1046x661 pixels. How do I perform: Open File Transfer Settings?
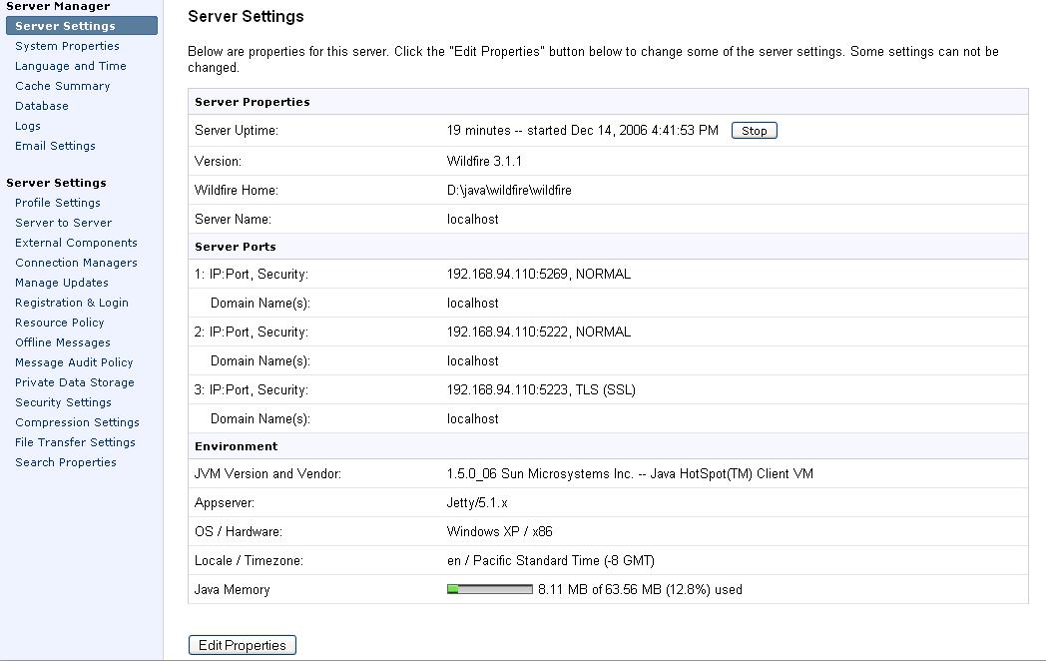pyautogui.click(x=75, y=442)
